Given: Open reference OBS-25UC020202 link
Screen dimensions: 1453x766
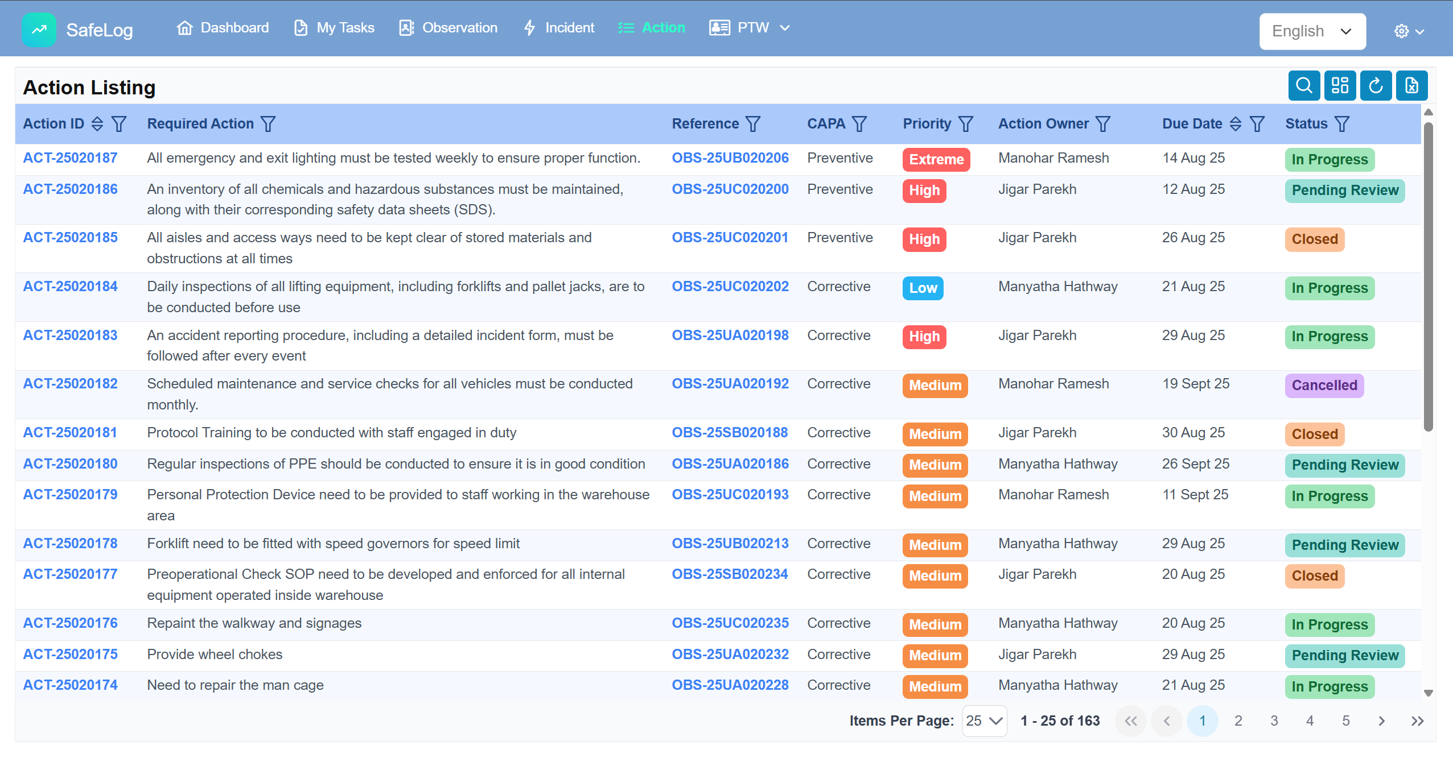Looking at the screenshot, I should [730, 287].
